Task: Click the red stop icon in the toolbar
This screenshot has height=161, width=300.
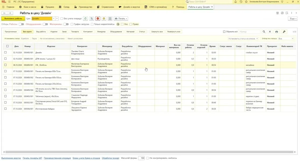Action: (x=98, y=19)
